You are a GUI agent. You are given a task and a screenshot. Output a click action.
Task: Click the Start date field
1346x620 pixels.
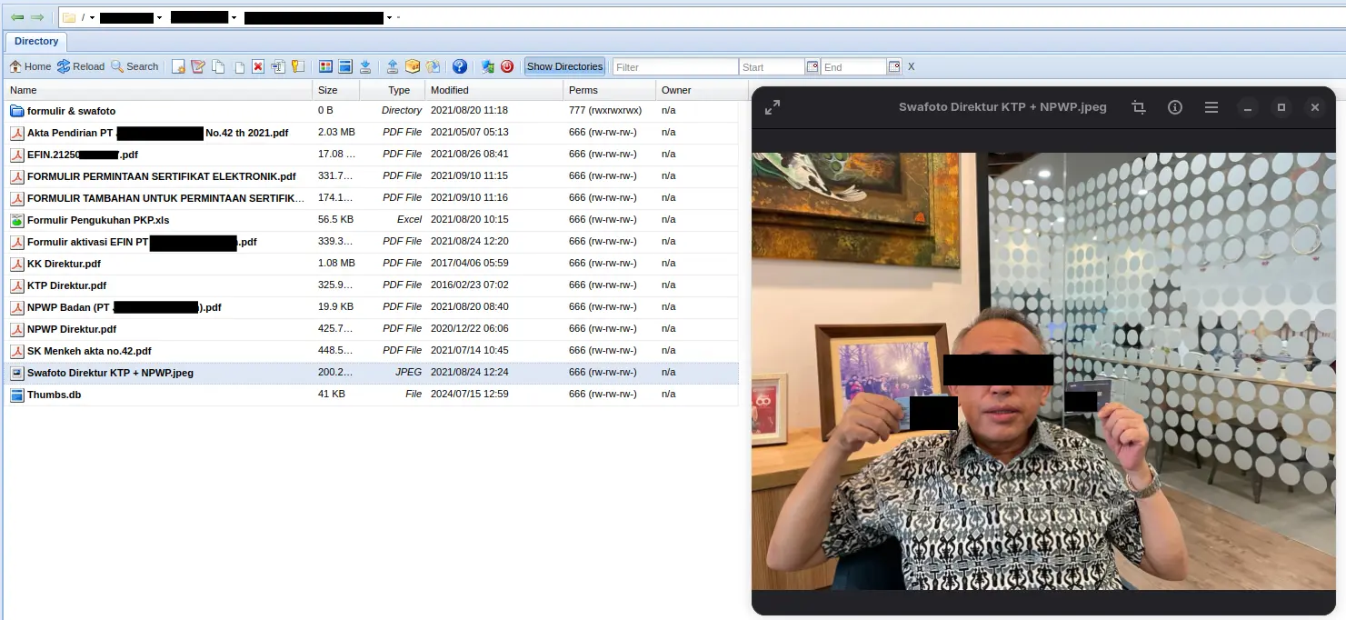click(x=773, y=67)
